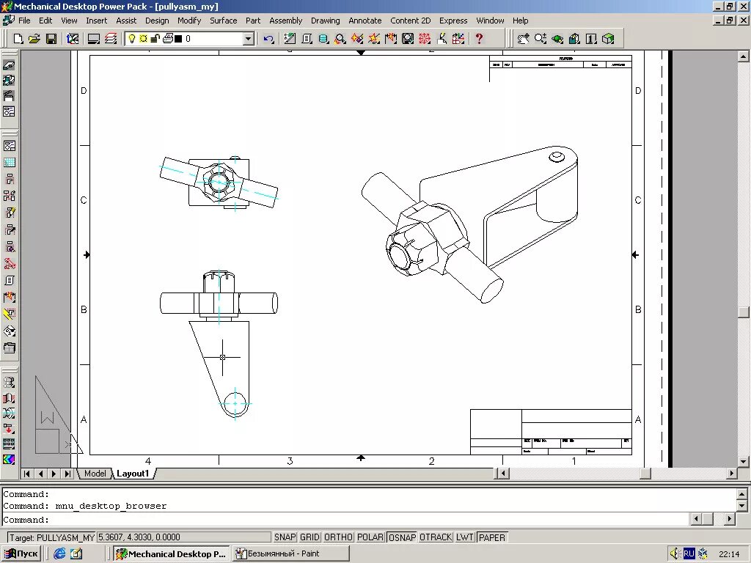Select the Layout1 tab
This screenshot has width=751, height=563.
pyautogui.click(x=133, y=474)
